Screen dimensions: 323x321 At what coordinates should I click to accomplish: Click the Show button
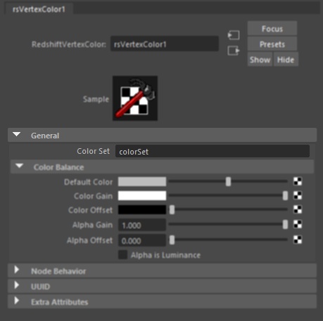pyautogui.click(x=260, y=60)
